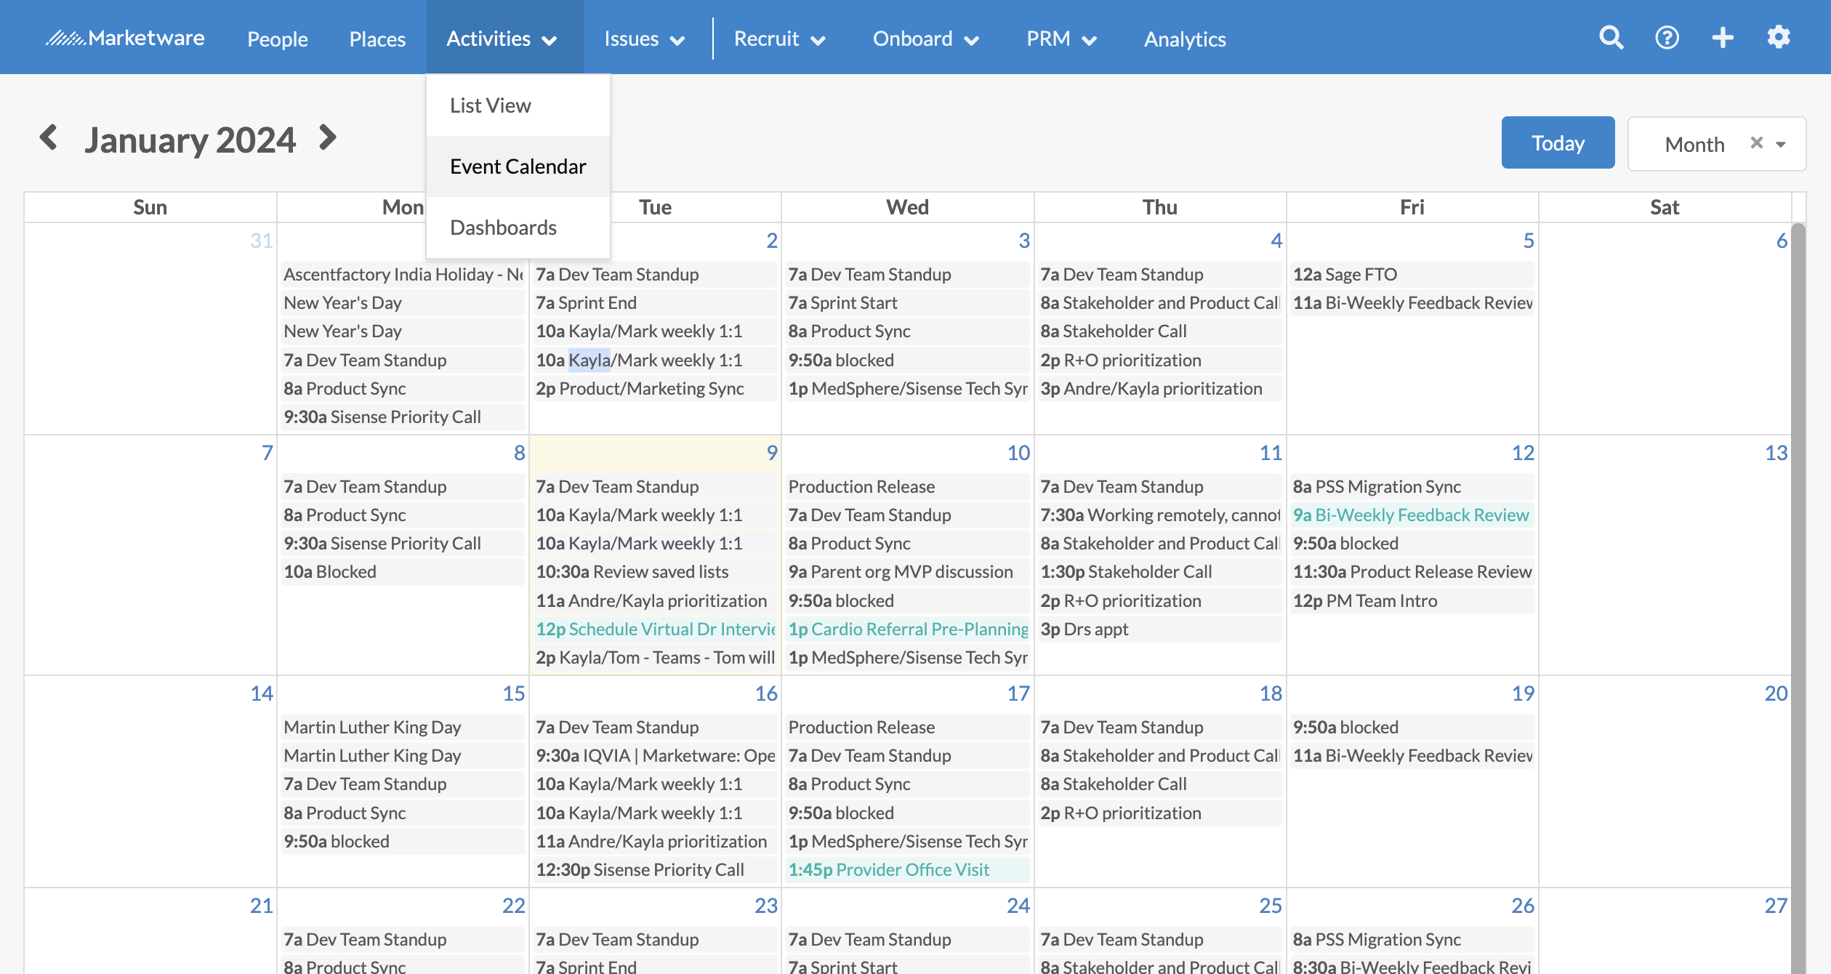This screenshot has width=1831, height=974.
Task: Select Event Calendar menu item
Action: coord(518,166)
